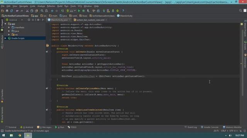Open the SDK Manager icon
The height and width of the screenshot is (138, 247).
pos(113,11)
